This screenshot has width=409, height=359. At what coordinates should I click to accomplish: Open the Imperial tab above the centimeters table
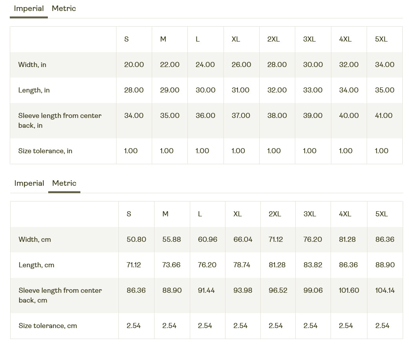pos(29,183)
